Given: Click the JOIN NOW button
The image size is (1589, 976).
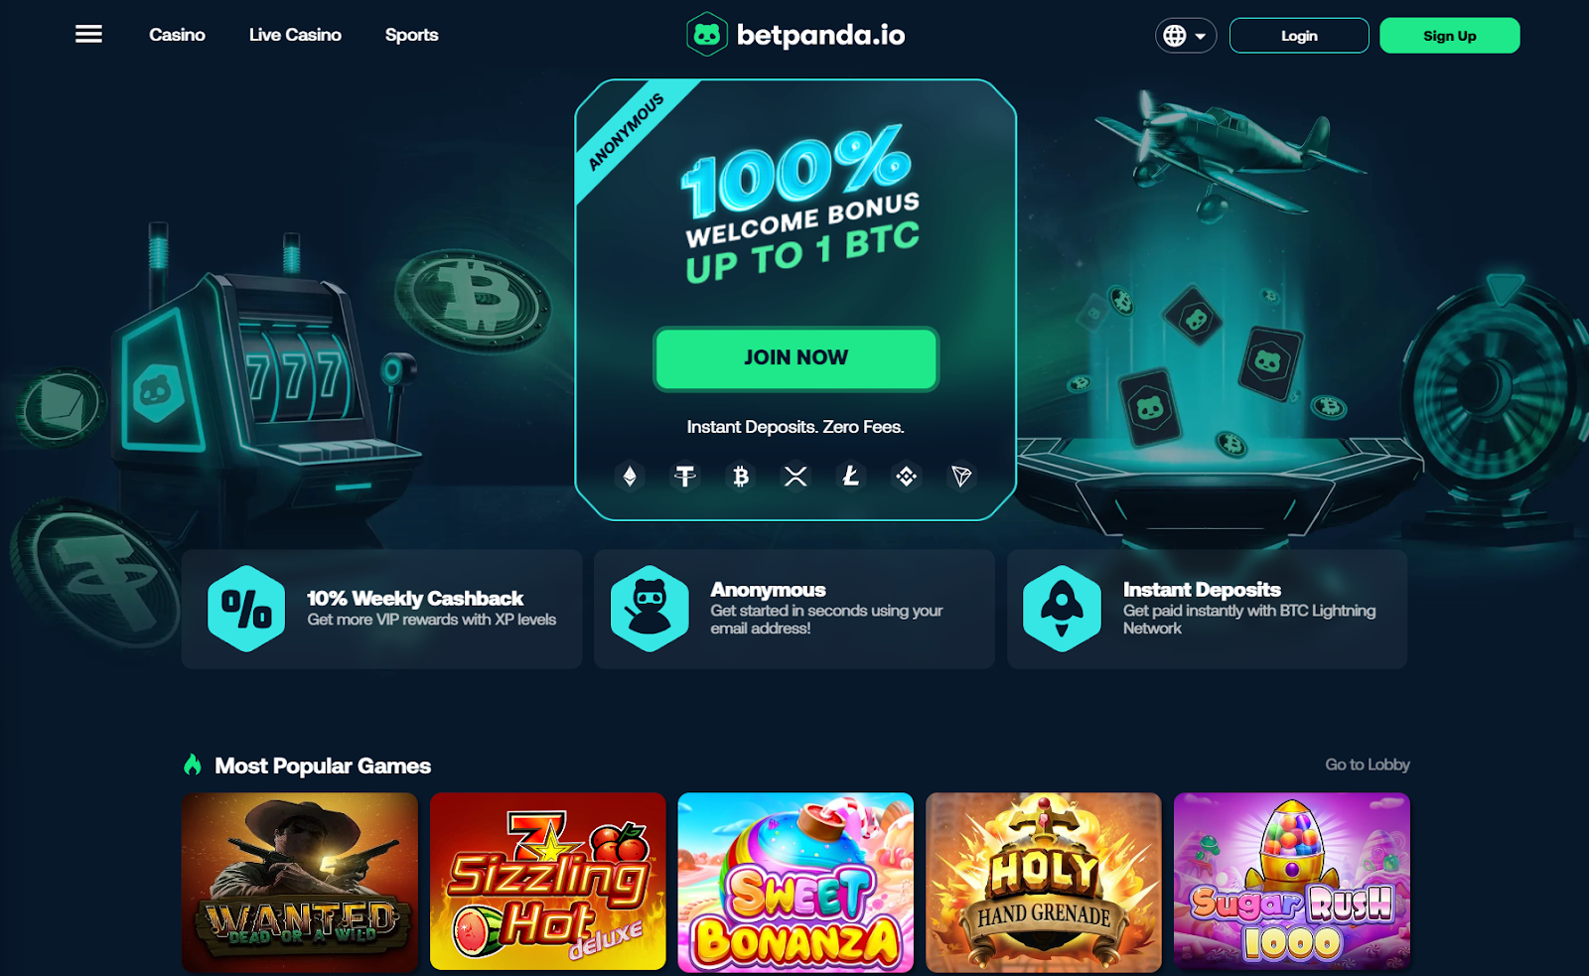Looking at the screenshot, I should click(795, 357).
